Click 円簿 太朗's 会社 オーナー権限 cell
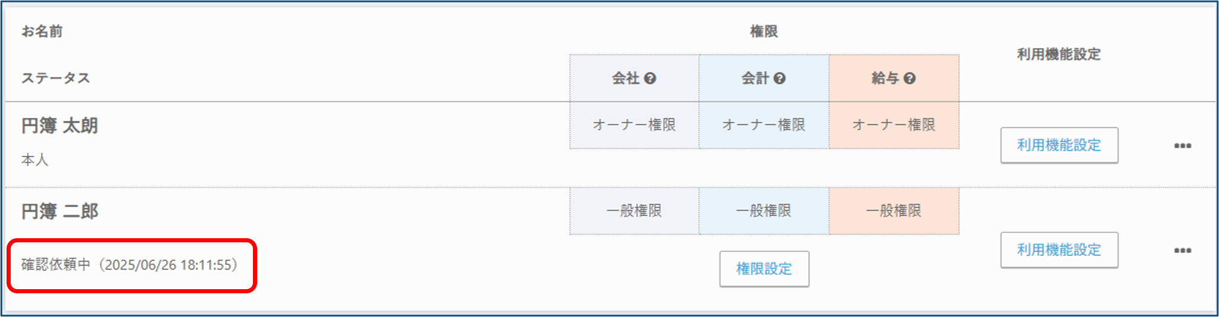 tap(634, 125)
